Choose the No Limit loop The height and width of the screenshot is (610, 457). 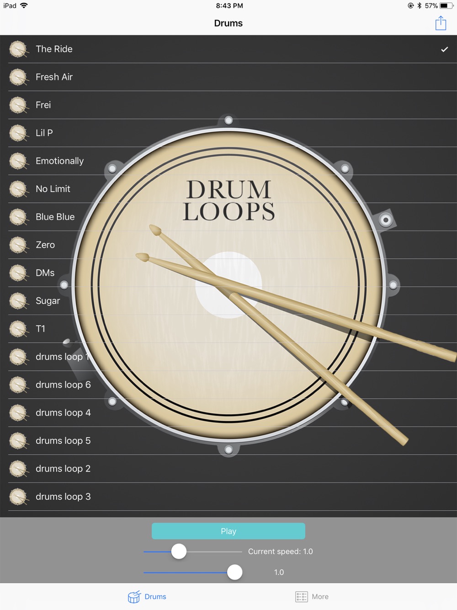(228, 189)
